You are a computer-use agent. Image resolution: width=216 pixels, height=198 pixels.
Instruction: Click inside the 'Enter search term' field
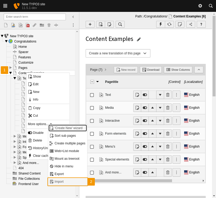(x=35, y=17)
